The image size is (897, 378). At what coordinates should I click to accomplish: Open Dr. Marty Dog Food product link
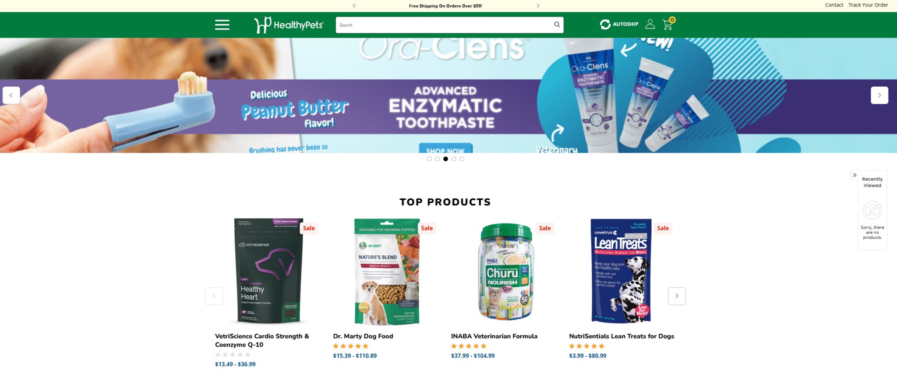pos(363,336)
